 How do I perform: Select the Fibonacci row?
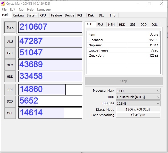[123, 40]
